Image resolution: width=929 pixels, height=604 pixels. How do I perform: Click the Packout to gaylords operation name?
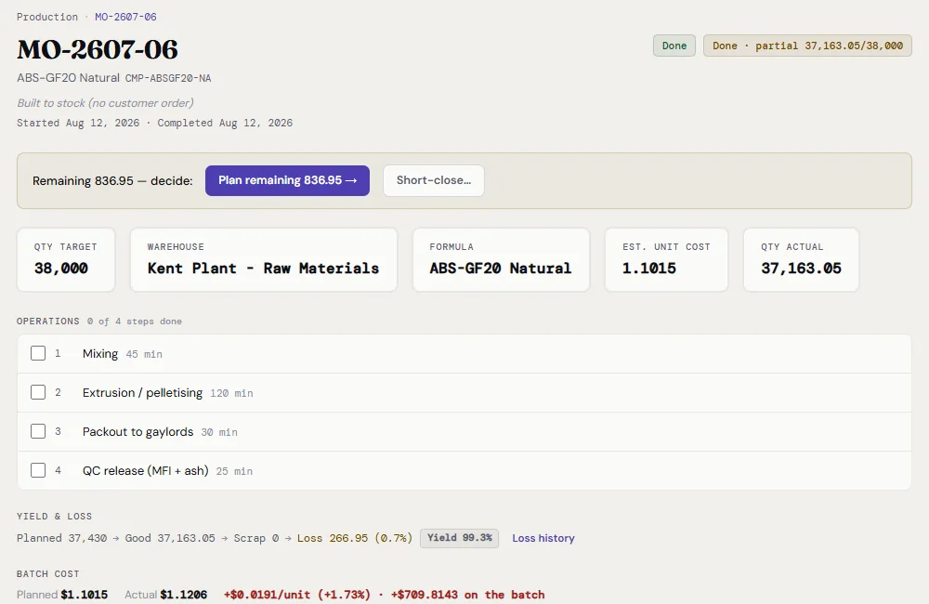(x=138, y=432)
